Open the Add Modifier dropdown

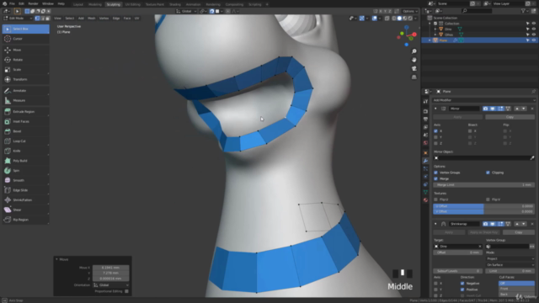coord(483,100)
